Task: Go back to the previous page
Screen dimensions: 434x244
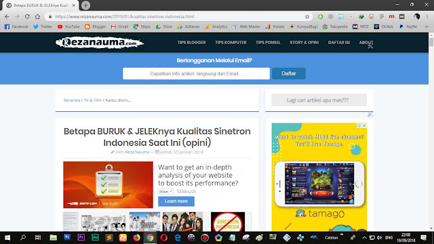Action: [x=7, y=16]
